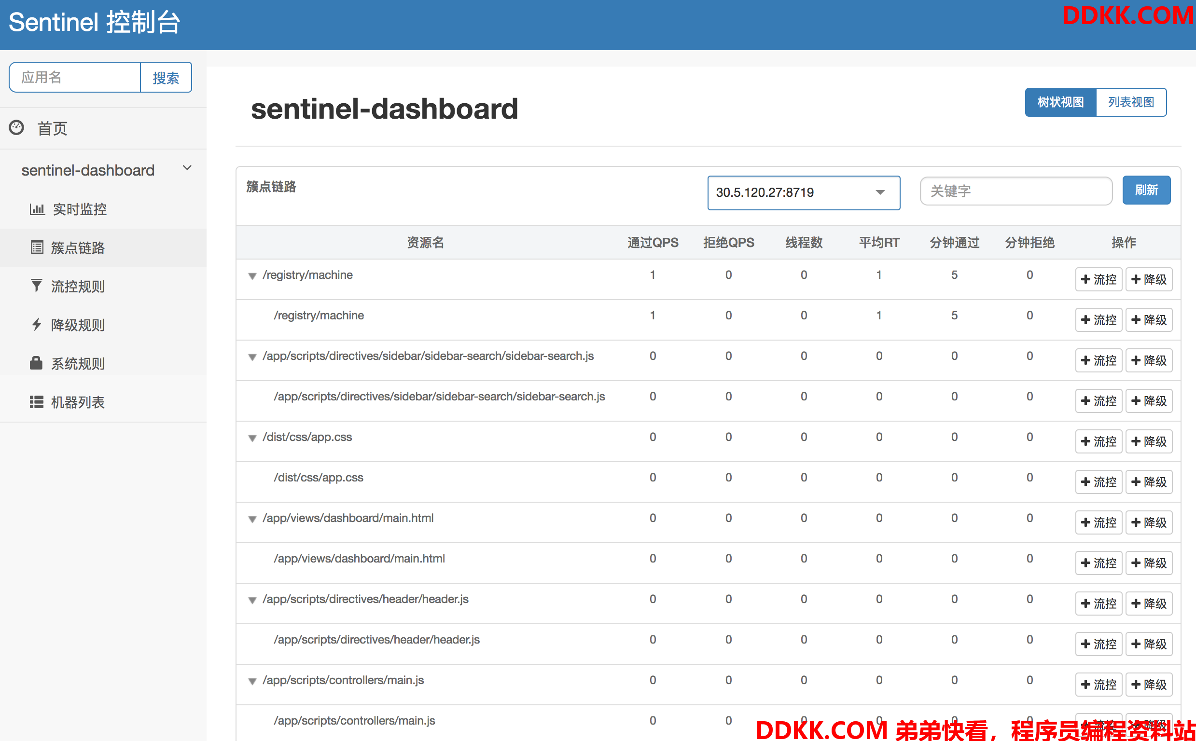Click the 拒绝QPS column header
1196x741 pixels.
728,243
